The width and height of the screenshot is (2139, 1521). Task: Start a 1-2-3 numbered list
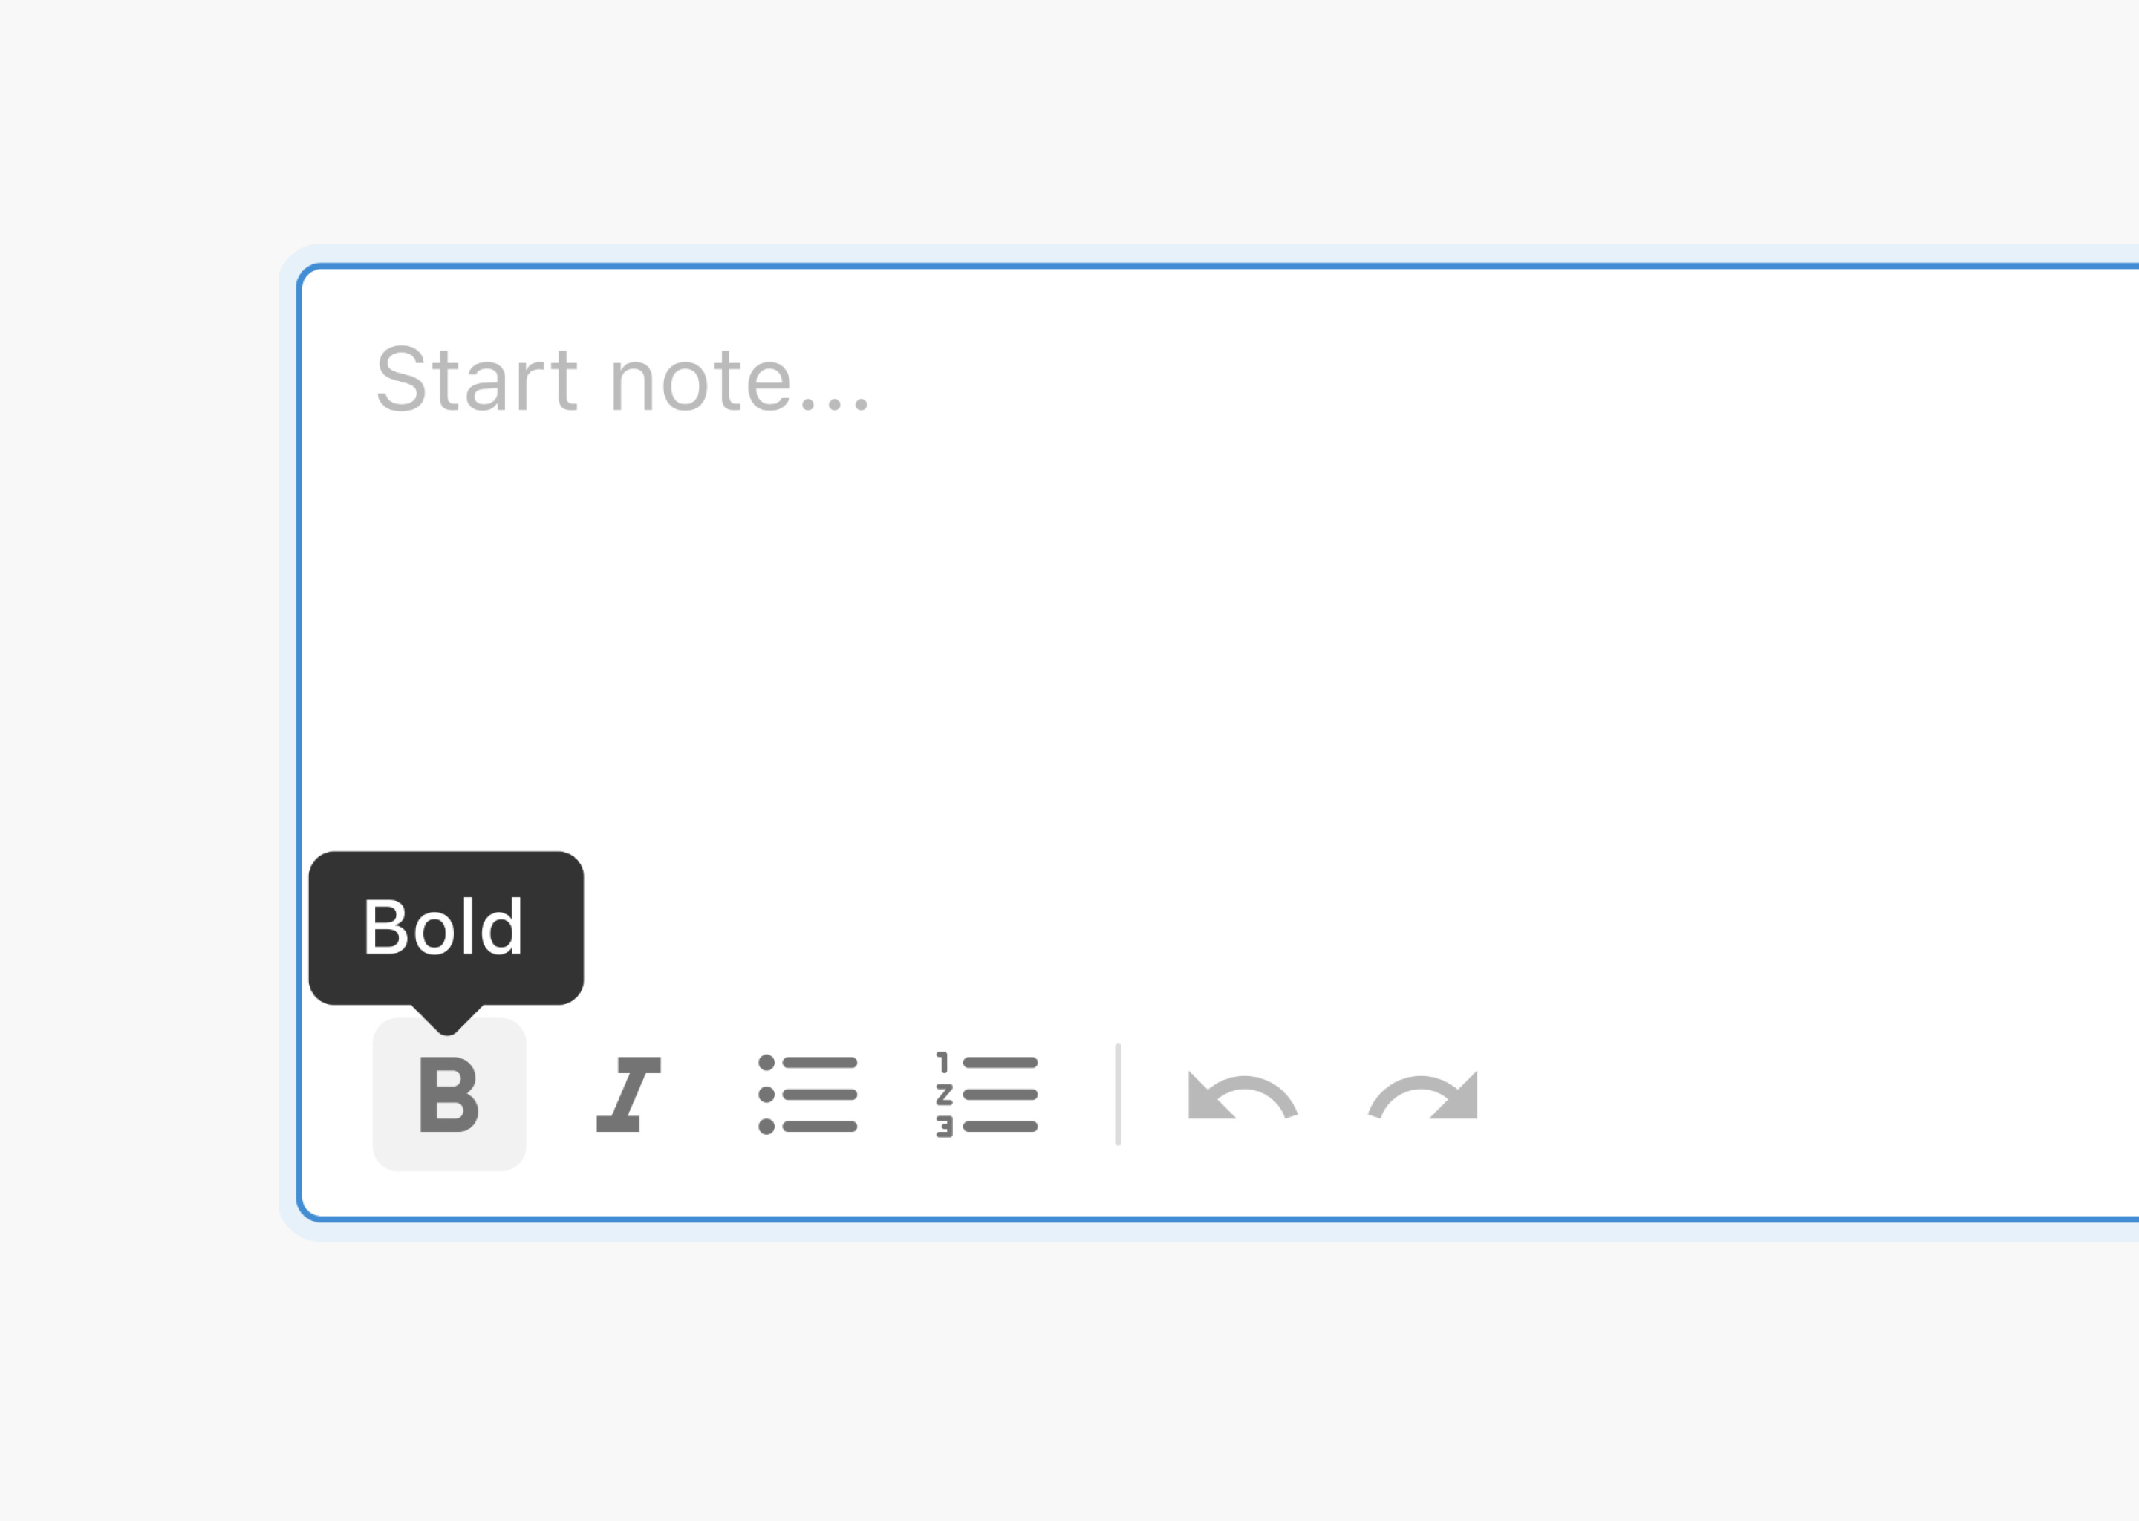986,1094
